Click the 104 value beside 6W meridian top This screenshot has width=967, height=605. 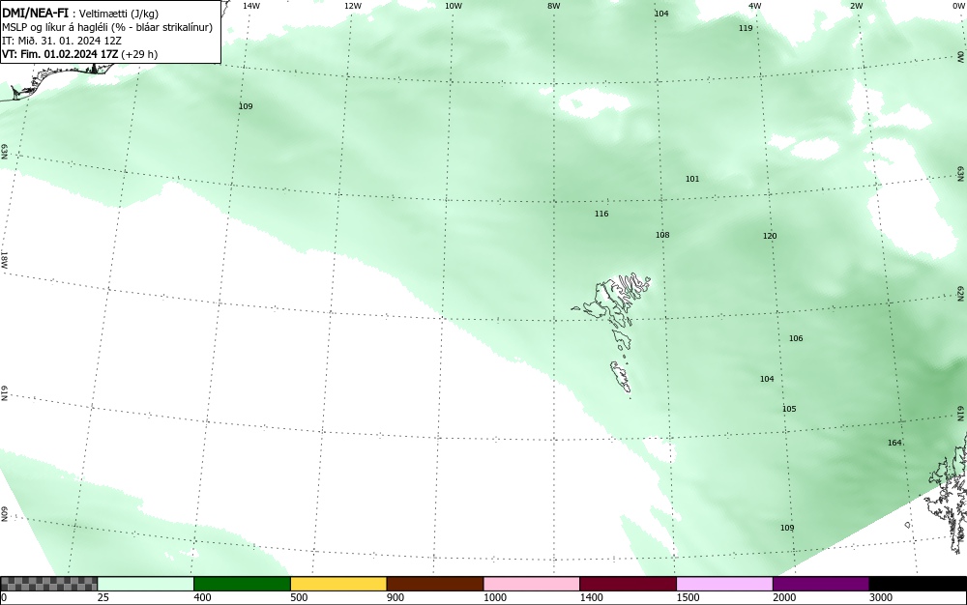tap(661, 14)
